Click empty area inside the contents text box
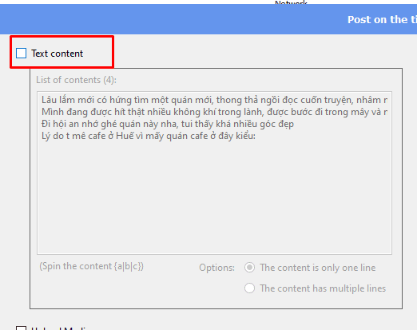This screenshot has height=330, width=417. click(214, 197)
